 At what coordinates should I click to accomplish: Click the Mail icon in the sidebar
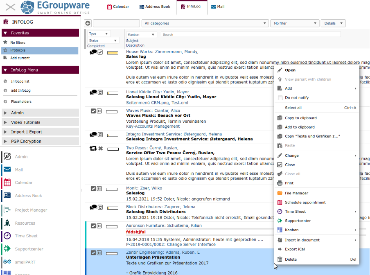tap(7, 169)
